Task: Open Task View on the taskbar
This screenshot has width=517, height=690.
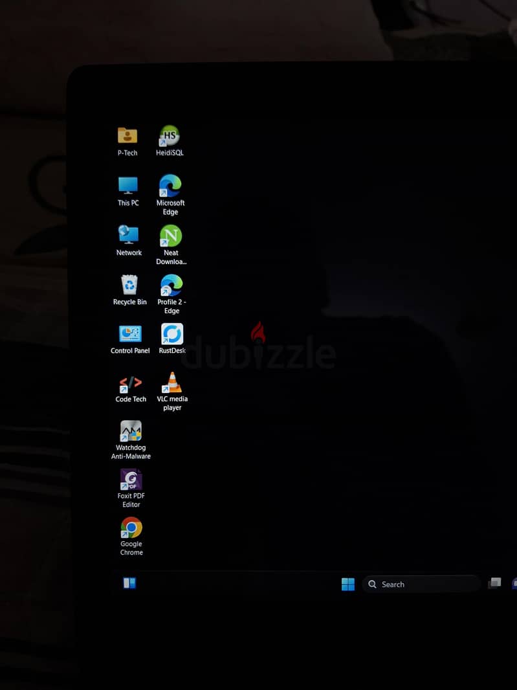Action: [x=494, y=583]
